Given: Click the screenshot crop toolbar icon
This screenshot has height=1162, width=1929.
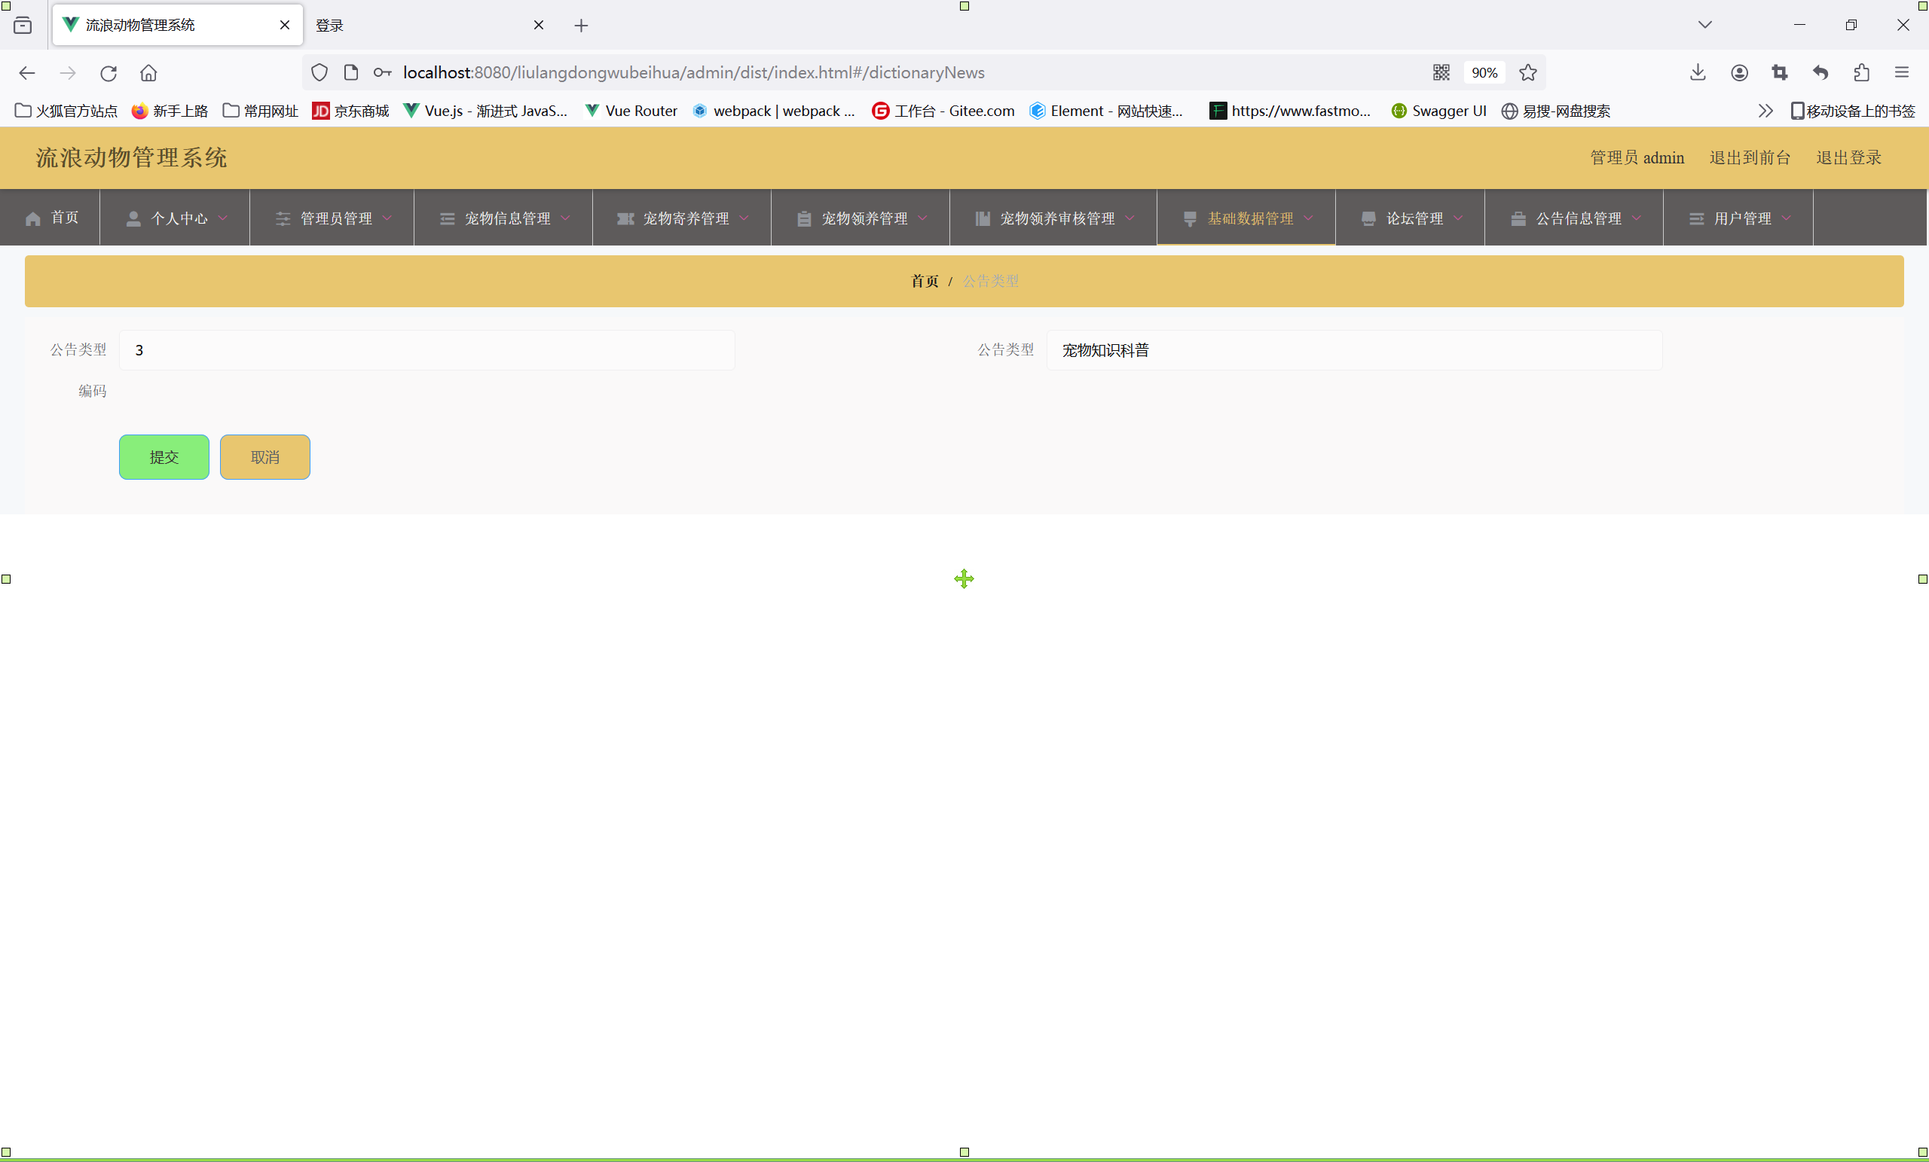Looking at the screenshot, I should point(1780,73).
